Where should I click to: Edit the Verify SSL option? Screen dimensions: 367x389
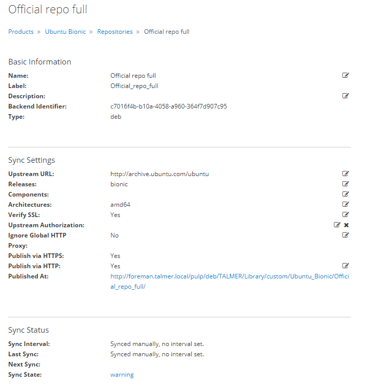346,214
